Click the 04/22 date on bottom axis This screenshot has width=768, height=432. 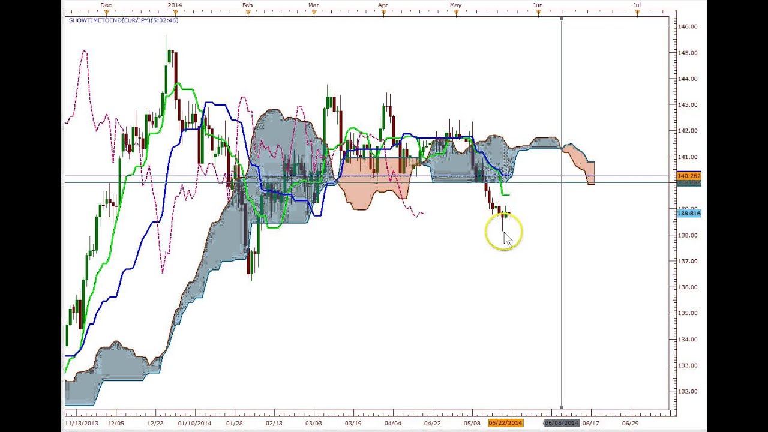(432, 424)
